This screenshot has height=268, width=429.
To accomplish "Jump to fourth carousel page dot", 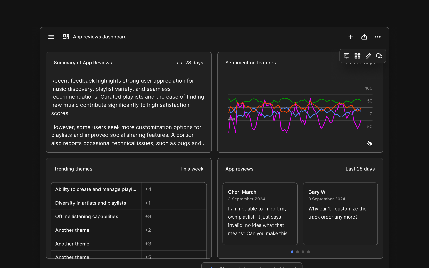I will pos(308,252).
